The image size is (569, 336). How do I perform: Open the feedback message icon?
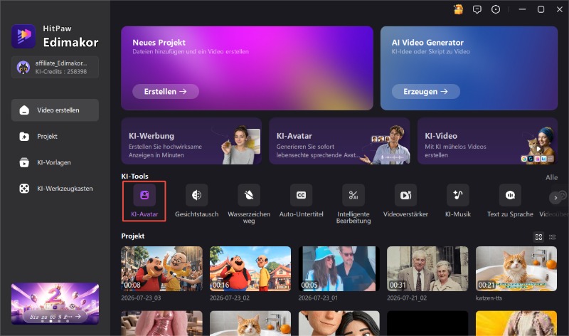[x=477, y=9]
